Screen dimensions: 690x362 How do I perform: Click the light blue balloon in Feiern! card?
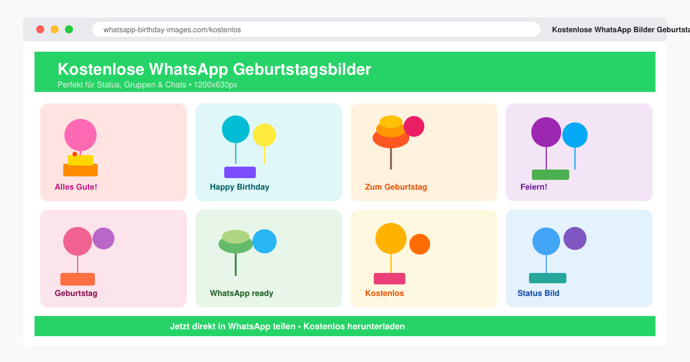575,135
